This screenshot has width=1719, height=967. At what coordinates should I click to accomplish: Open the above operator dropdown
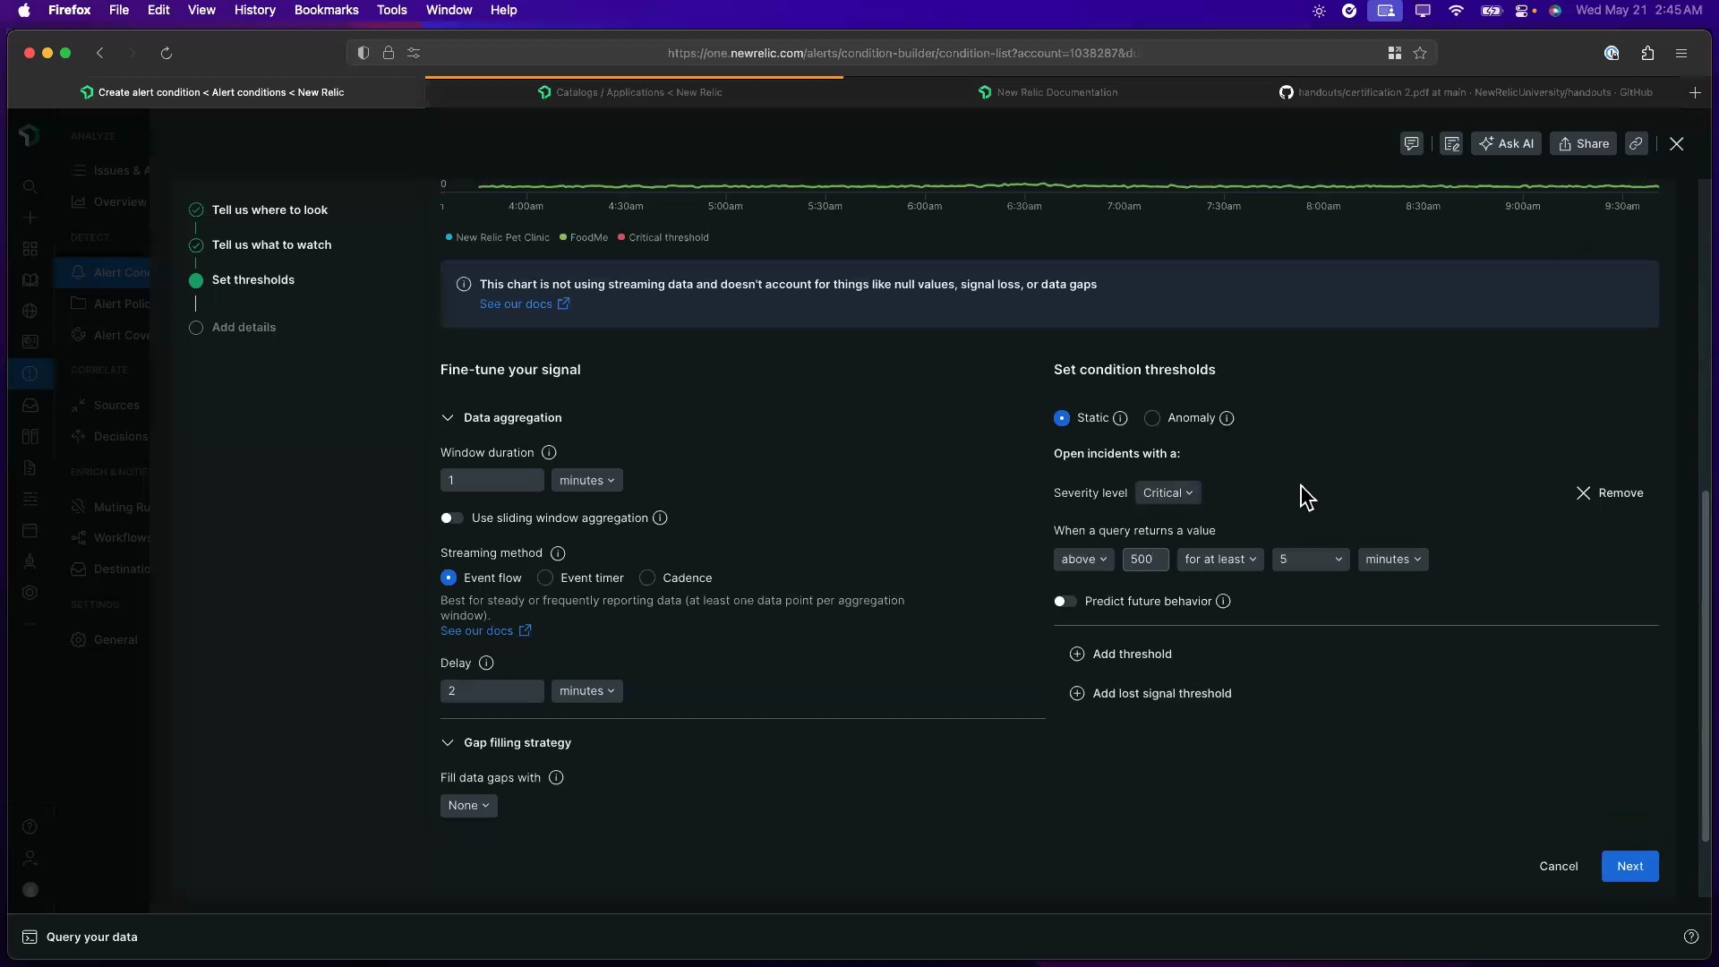coord(1083,560)
